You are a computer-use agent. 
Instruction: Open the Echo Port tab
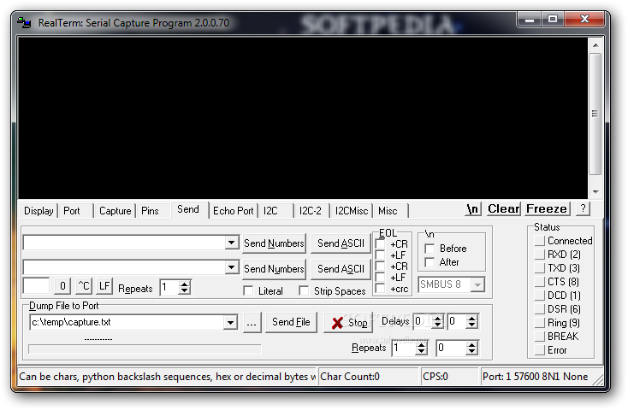coord(233,211)
